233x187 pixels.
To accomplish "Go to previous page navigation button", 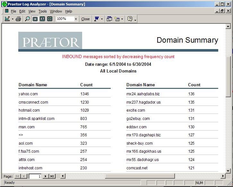I will 24,176.
